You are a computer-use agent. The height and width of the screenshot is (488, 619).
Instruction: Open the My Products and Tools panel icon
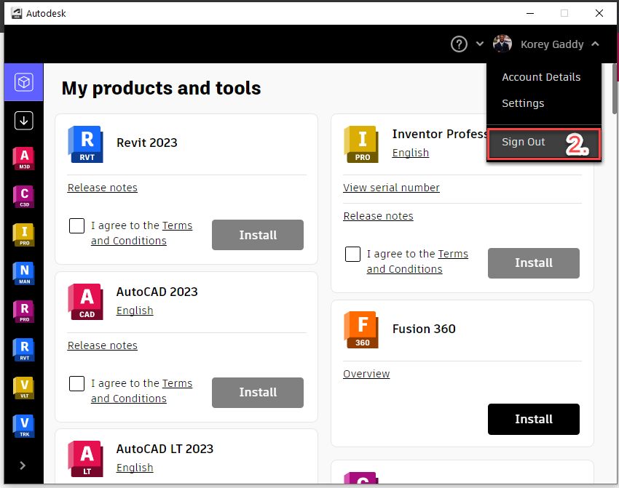23,82
